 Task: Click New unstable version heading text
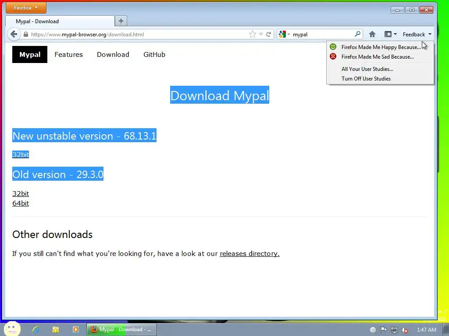(x=84, y=136)
